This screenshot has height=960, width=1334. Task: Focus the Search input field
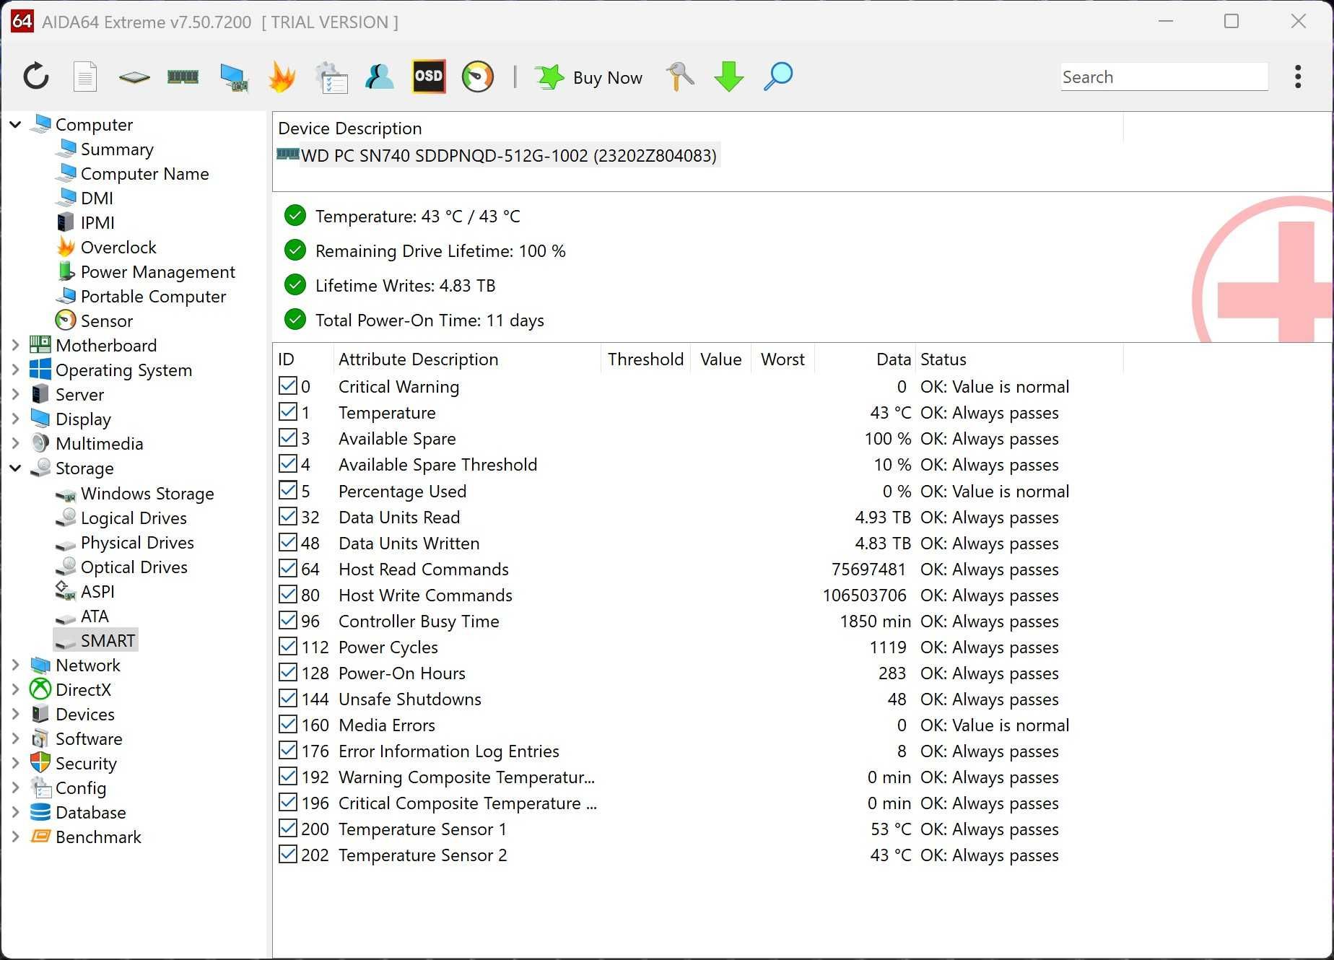pos(1164,77)
